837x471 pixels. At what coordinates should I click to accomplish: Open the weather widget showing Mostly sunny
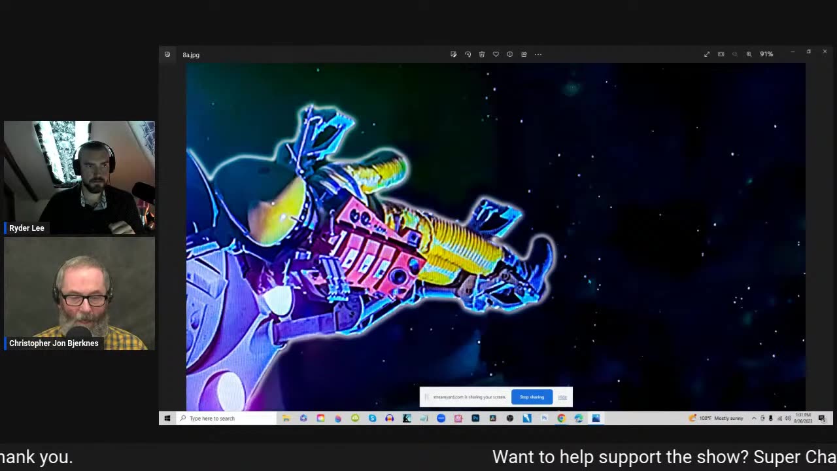(x=715, y=418)
